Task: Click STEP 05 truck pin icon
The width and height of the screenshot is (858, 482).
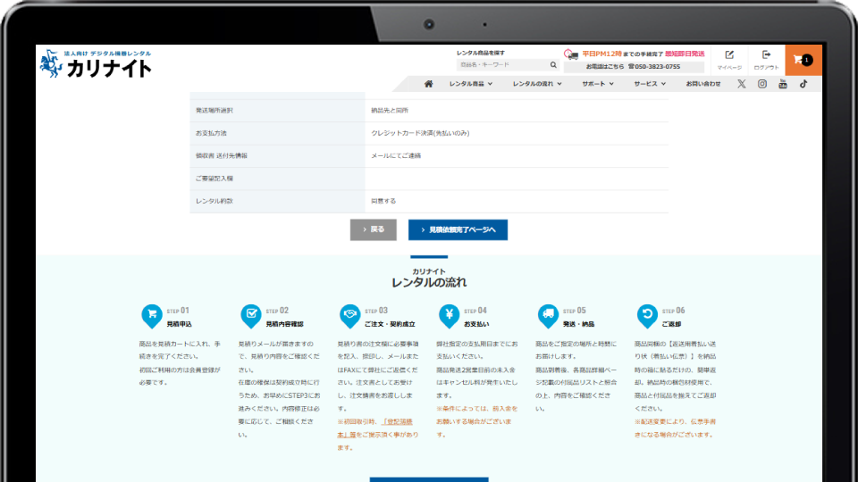Action: 548,316
